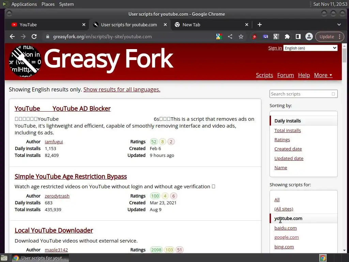349x262 pixels.
Task: Click the page vertical scrollbar thumb
Action: (x=344, y=56)
